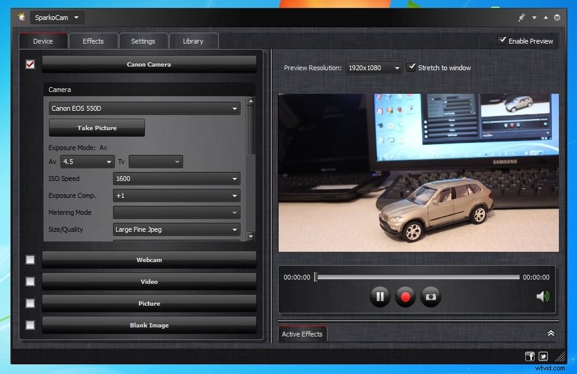577x374 pixels.
Task: Open the Library tab
Action: [x=193, y=41]
